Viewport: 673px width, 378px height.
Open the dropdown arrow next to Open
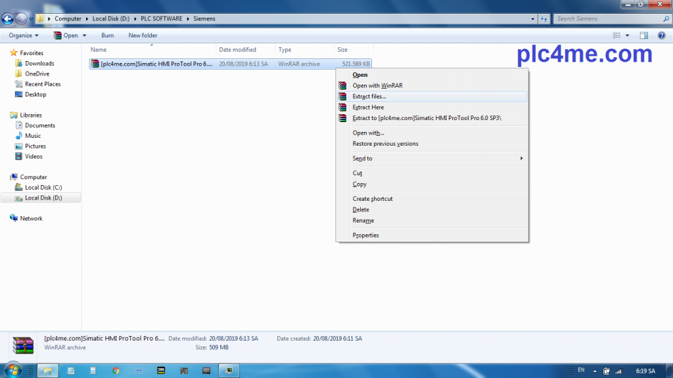[x=85, y=35]
